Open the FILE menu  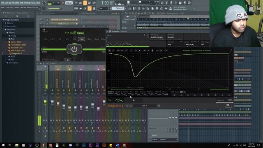pos(2,3)
